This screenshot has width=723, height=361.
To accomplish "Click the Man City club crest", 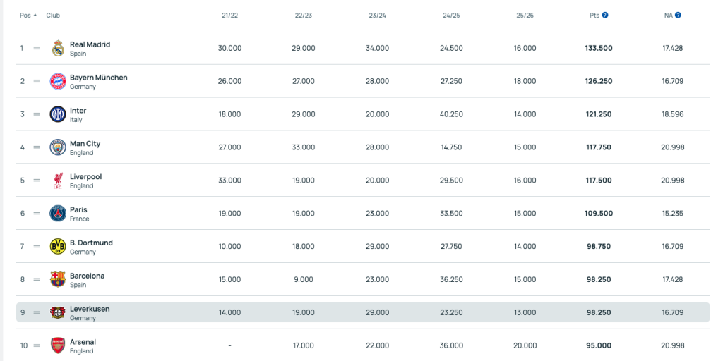I will 58,147.
